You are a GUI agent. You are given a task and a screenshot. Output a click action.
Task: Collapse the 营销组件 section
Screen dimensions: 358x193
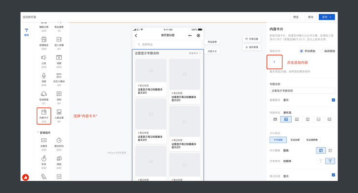point(38,132)
